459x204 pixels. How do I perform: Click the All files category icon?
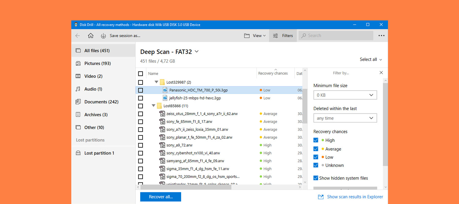click(78, 51)
